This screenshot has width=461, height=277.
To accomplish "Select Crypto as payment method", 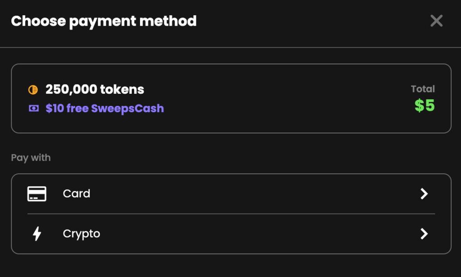I will coord(231,233).
